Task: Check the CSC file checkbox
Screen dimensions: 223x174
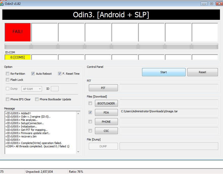Action: [90, 131]
